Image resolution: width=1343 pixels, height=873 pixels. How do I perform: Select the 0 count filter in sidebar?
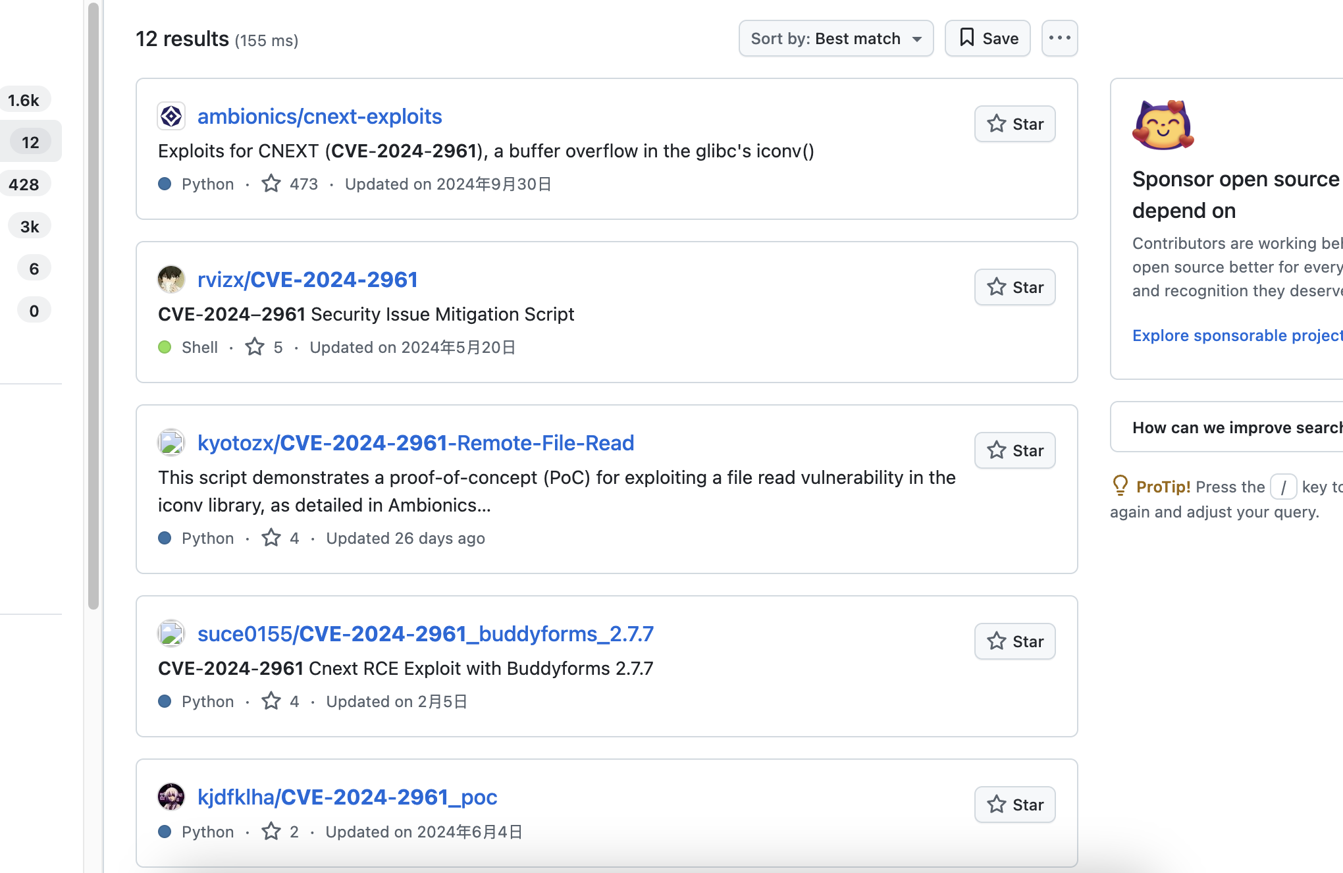[x=34, y=311]
